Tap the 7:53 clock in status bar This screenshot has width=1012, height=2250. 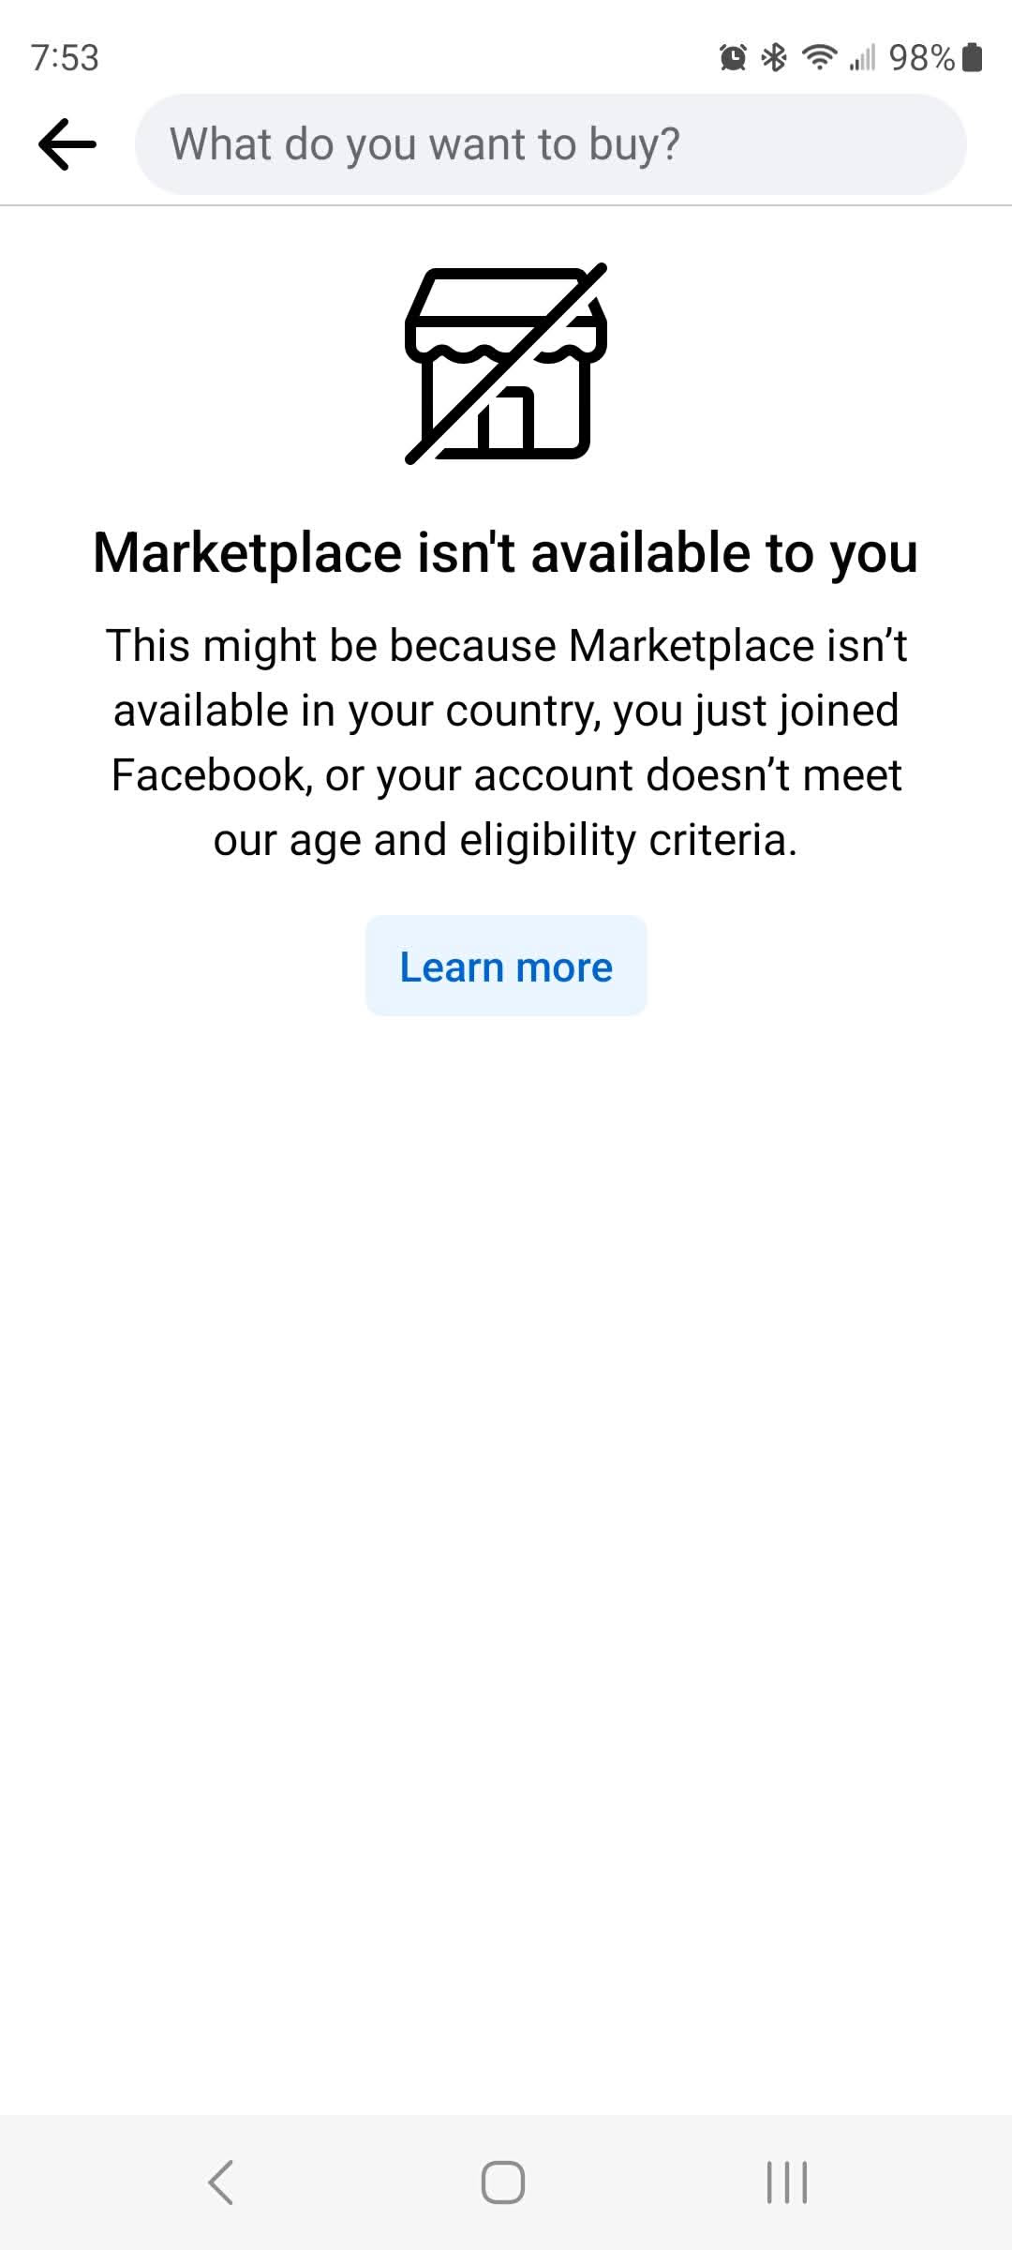click(65, 58)
